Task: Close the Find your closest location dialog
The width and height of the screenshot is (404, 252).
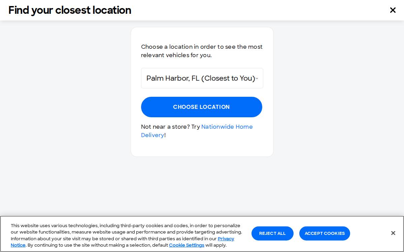Action: [393, 10]
